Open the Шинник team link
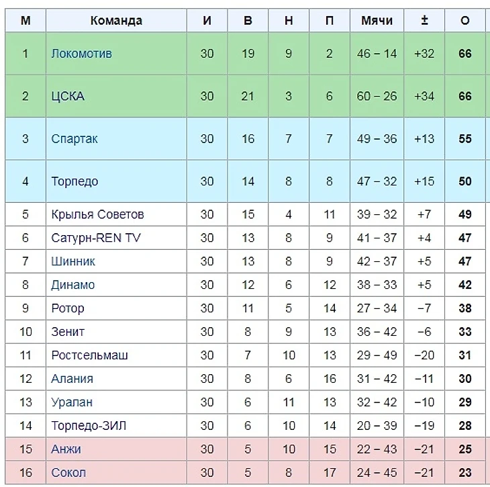 [x=73, y=261]
